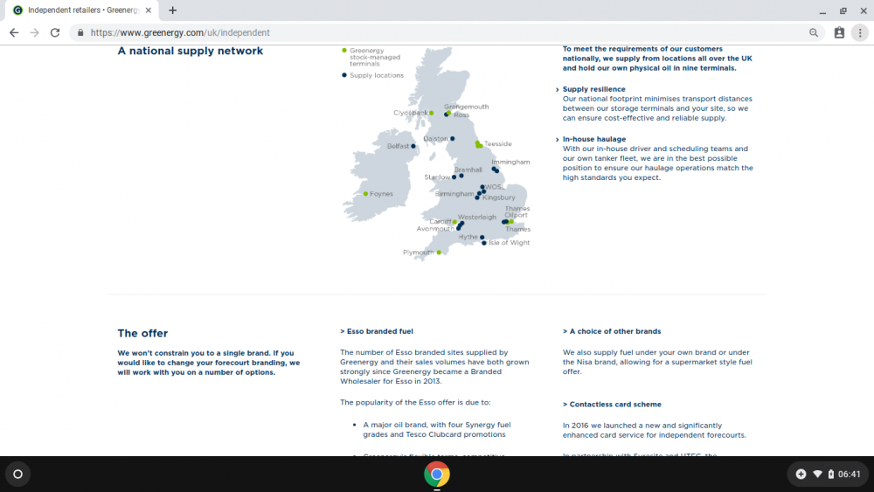Viewport: 874px width, 492px height.
Task: Click the A national supply network heading
Action: pos(190,52)
